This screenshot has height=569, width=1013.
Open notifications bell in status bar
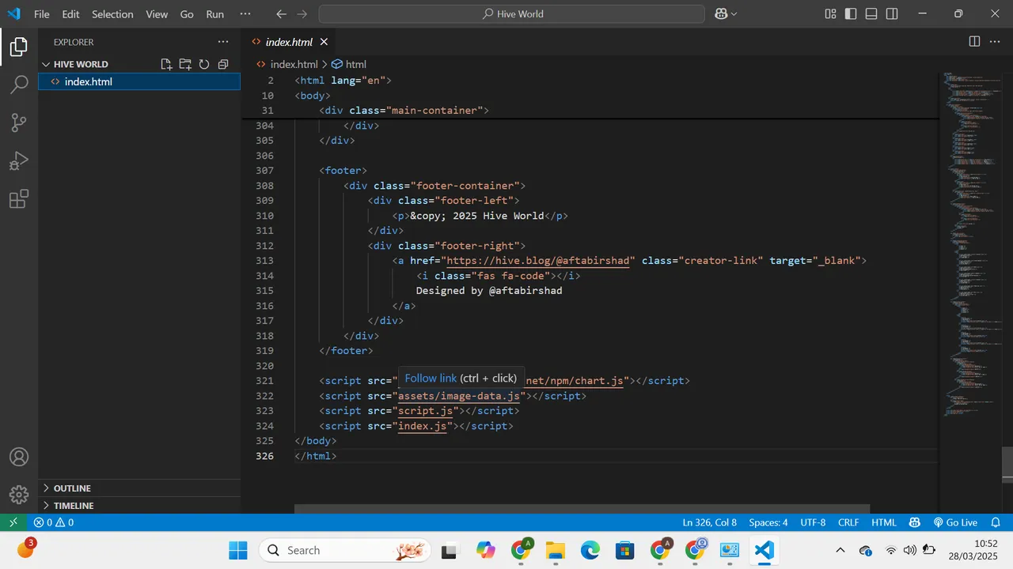(x=996, y=522)
